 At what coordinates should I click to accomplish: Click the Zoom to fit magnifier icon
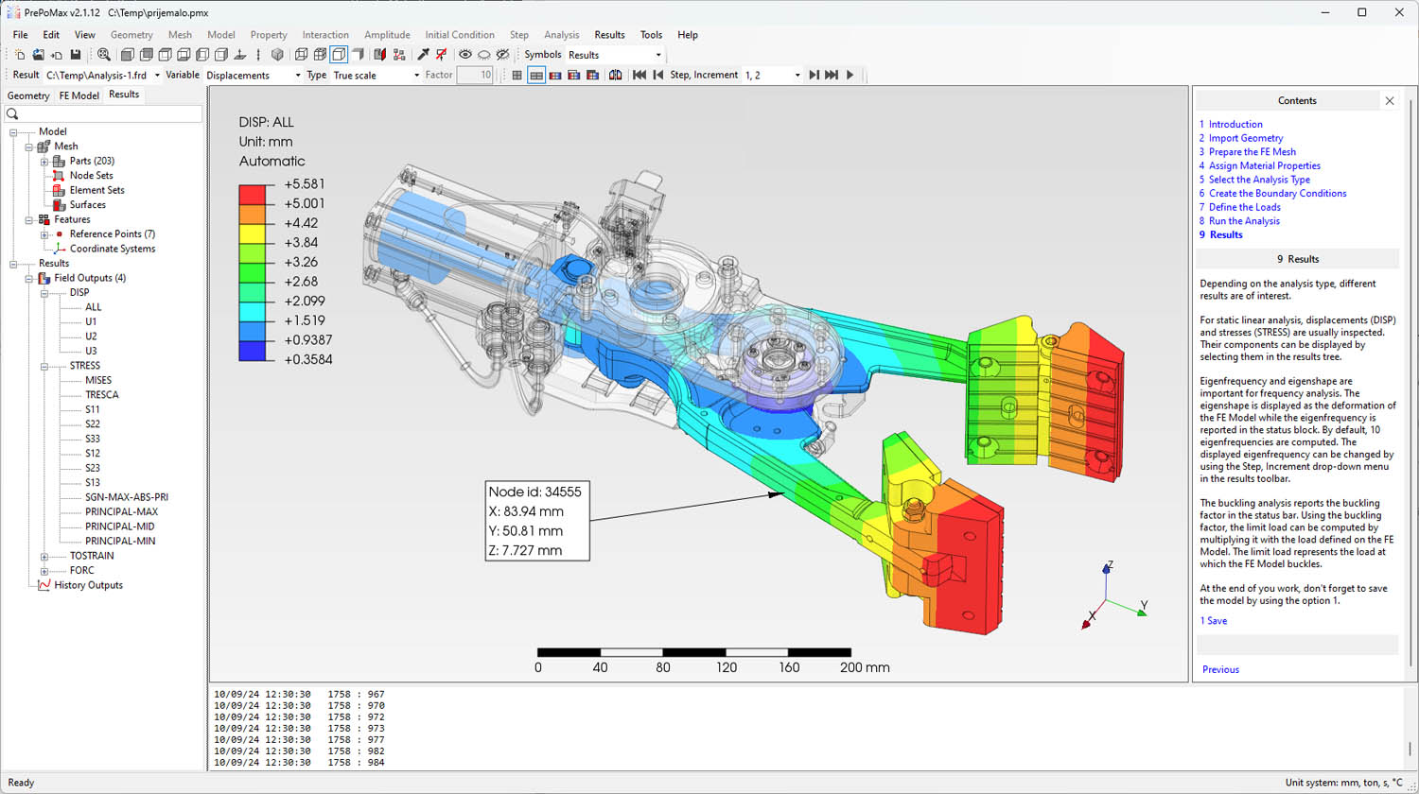[x=104, y=55]
